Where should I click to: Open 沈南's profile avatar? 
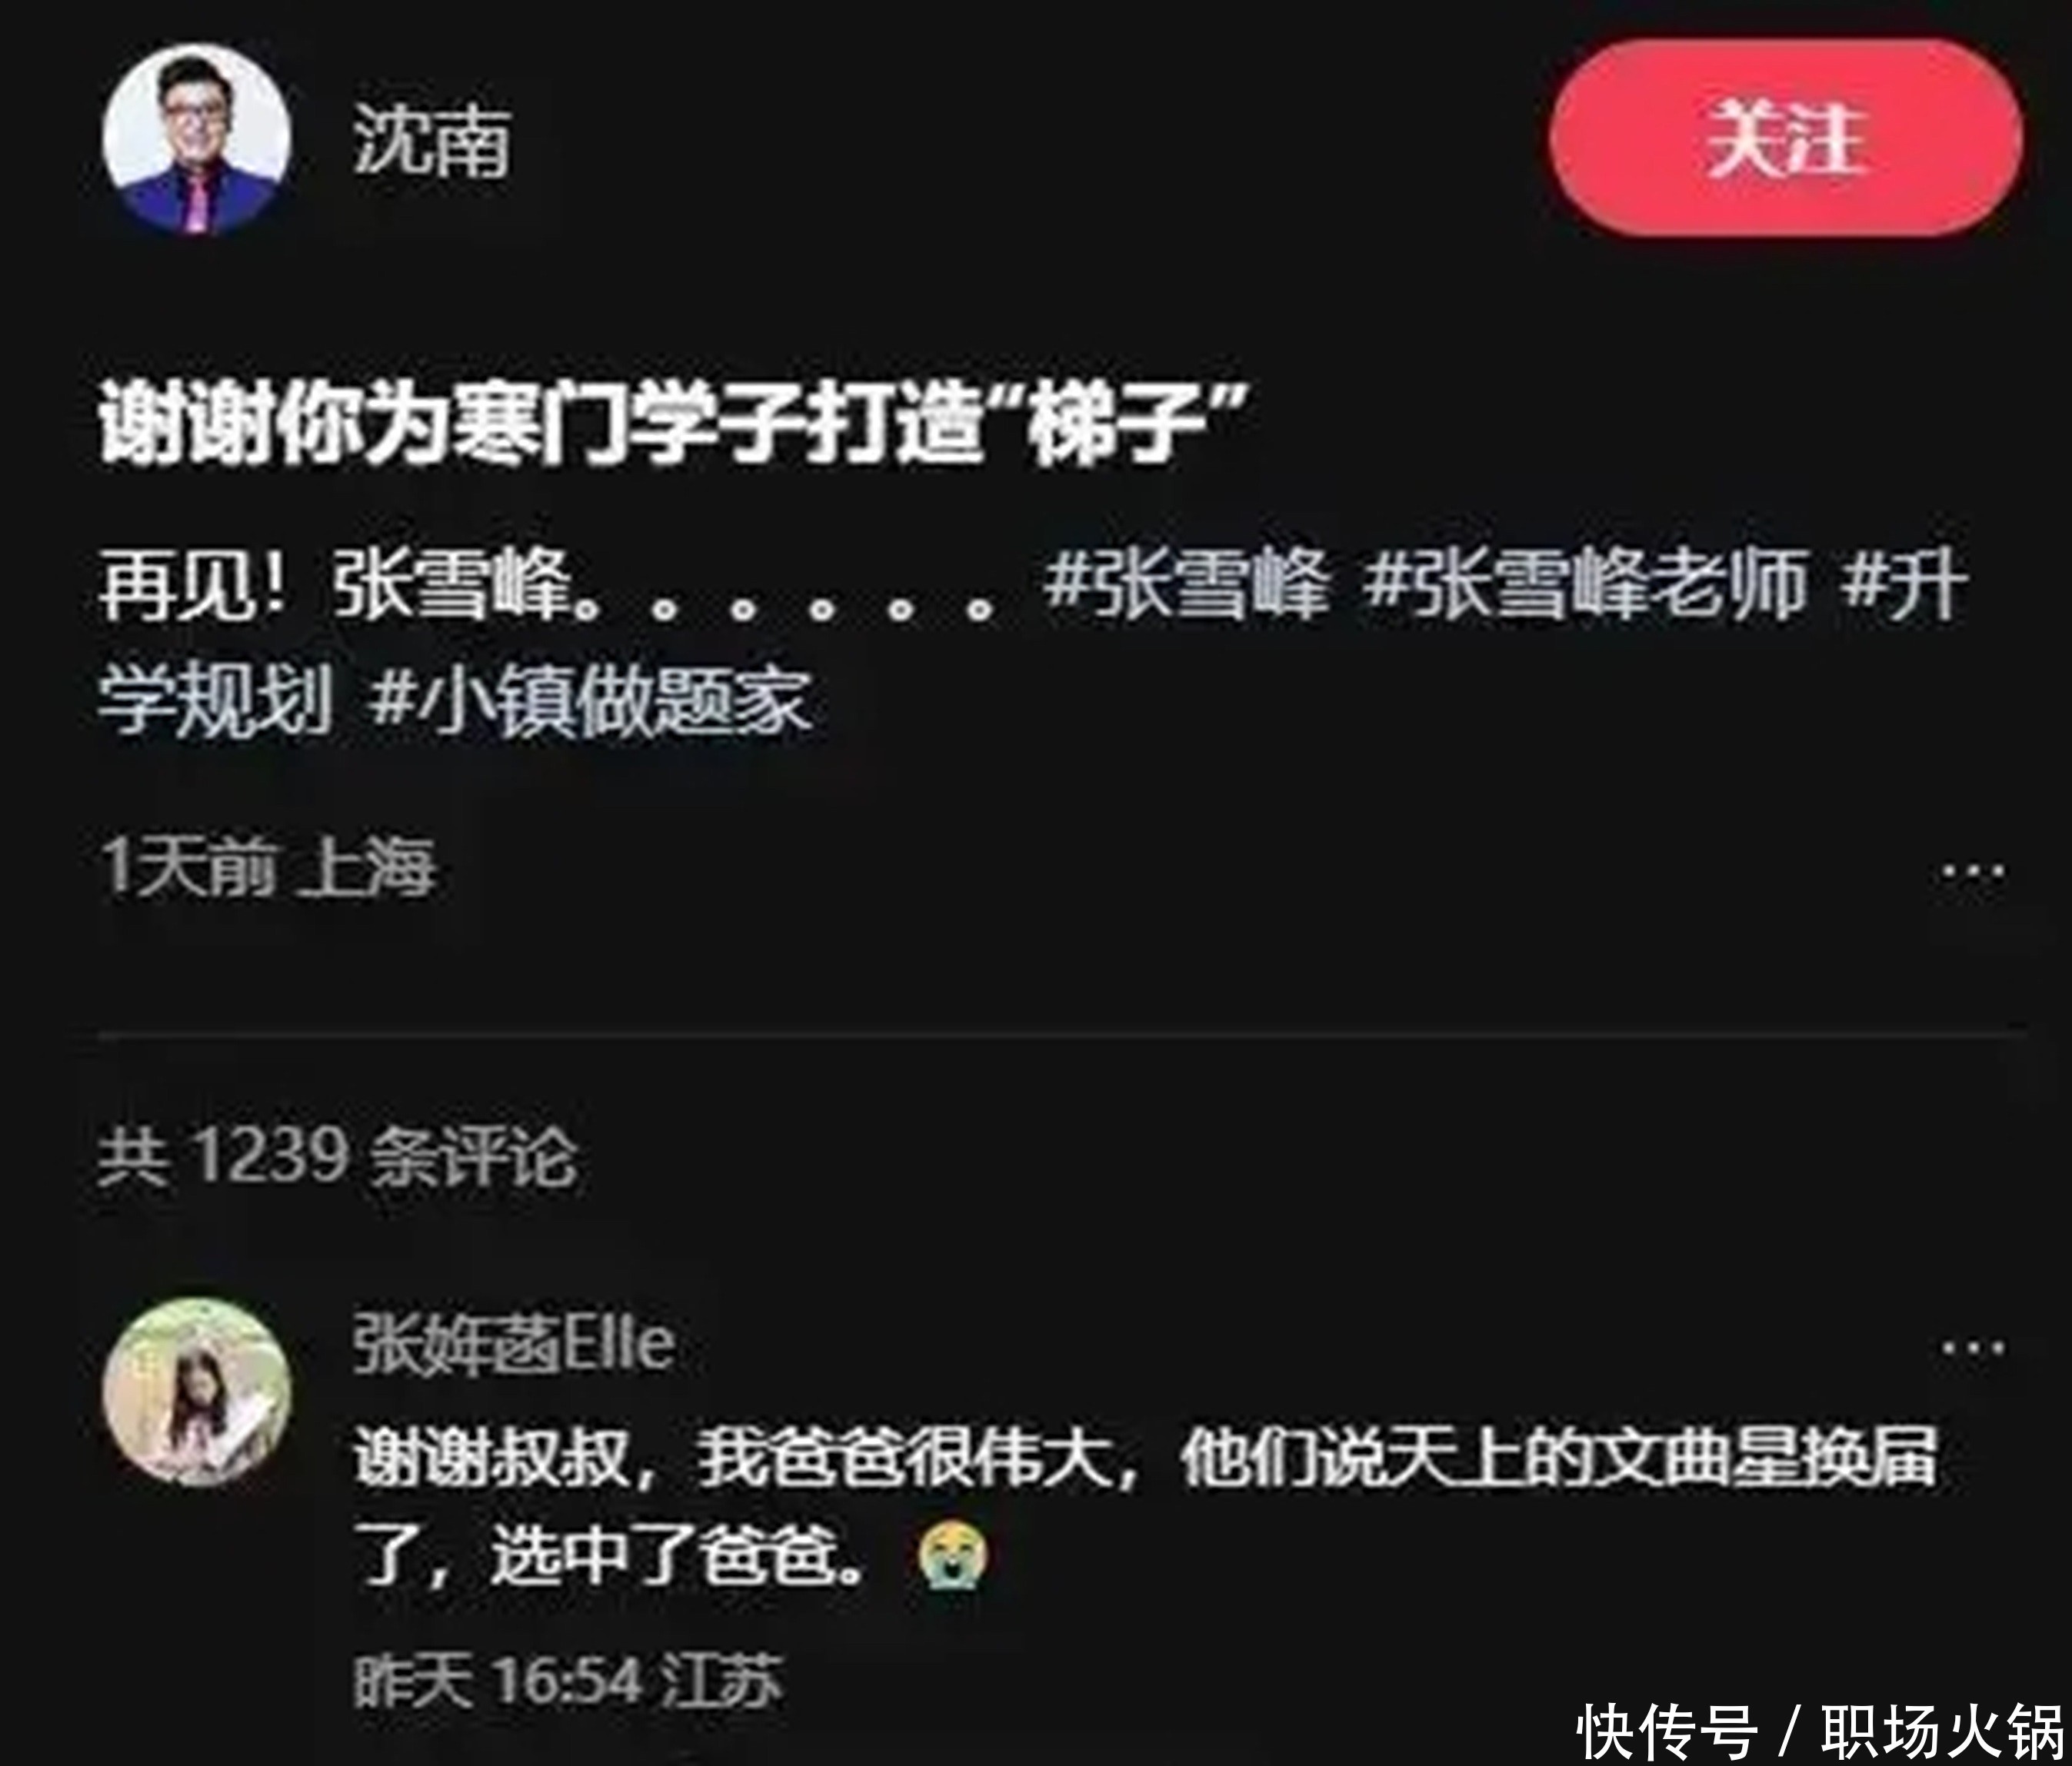pyautogui.click(x=196, y=140)
